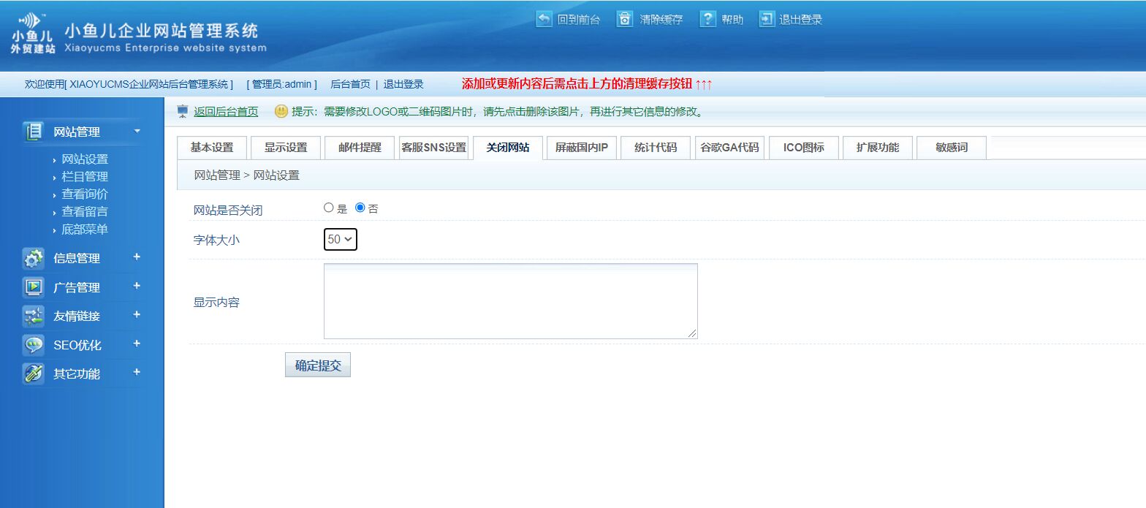Screen dimensions: 1146x508
Task: Switch to the 基本设置 tab
Action: pos(212,148)
